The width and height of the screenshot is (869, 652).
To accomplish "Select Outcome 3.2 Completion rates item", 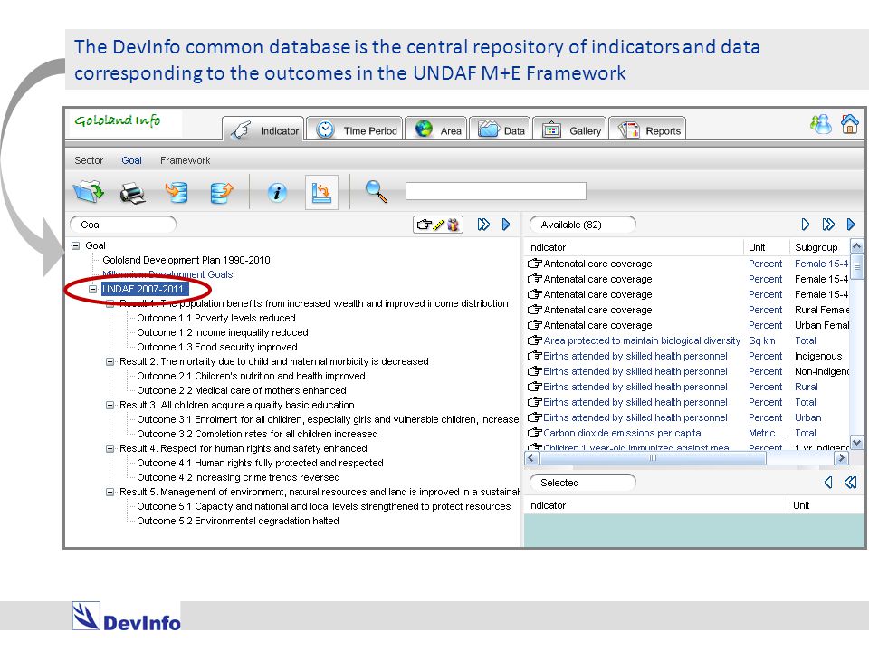I will click(x=257, y=434).
